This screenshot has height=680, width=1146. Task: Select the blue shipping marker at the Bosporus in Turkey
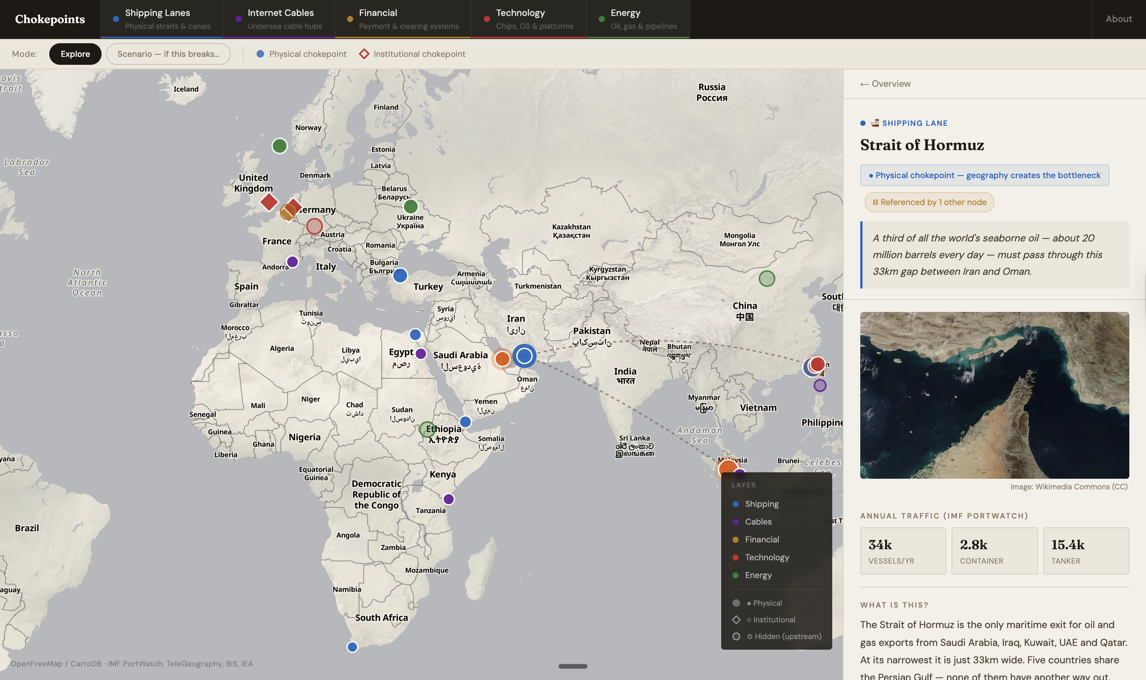[401, 275]
